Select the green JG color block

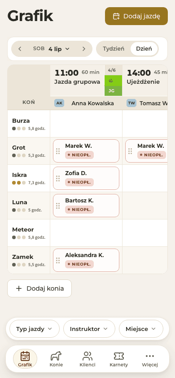(x=113, y=91)
